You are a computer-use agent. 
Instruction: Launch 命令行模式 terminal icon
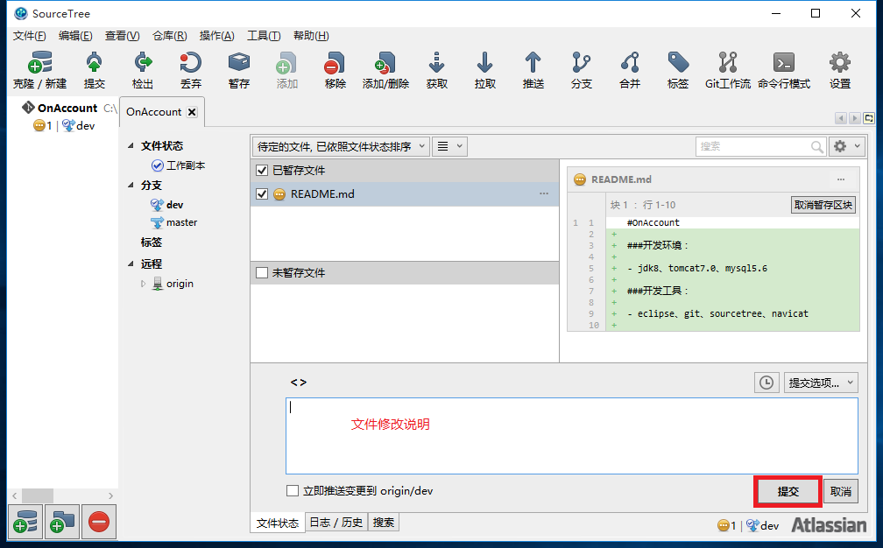[x=784, y=70]
